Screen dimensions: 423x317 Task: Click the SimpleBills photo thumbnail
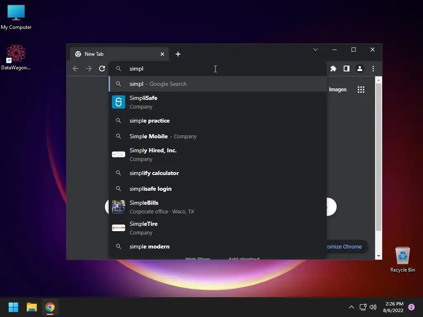[x=119, y=207]
